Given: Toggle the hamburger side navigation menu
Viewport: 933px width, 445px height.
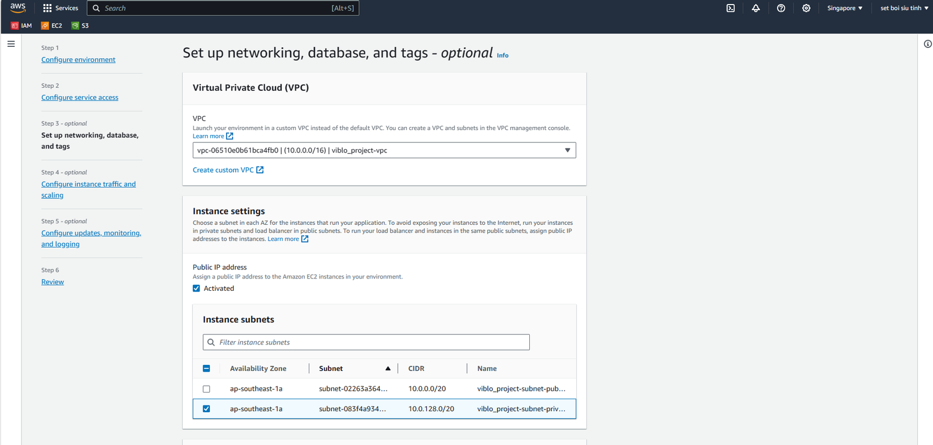Looking at the screenshot, I should pyautogui.click(x=11, y=44).
